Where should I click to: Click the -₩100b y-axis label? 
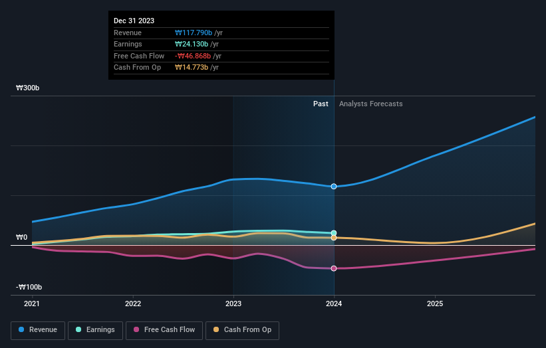tap(29, 287)
